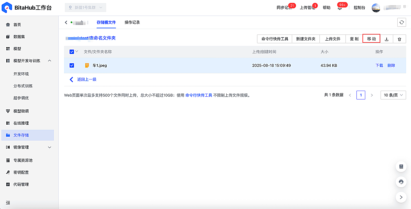Click the user avatar picture
This screenshot has height=209, width=411.
point(376,8)
